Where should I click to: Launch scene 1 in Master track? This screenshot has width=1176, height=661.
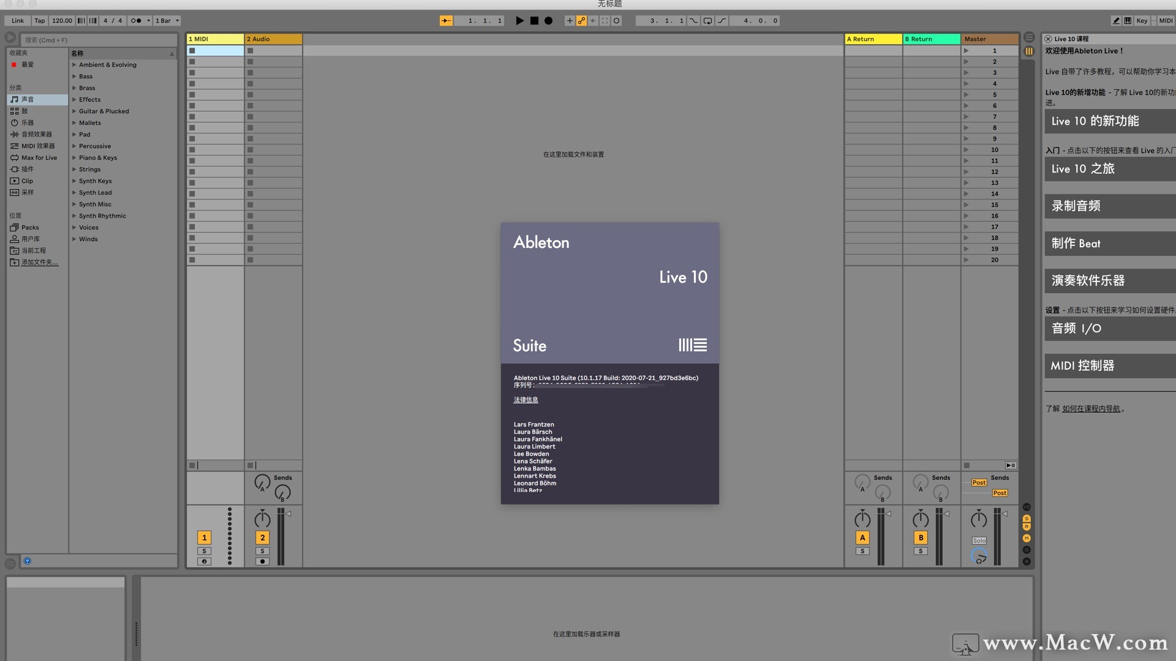[967, 51]
